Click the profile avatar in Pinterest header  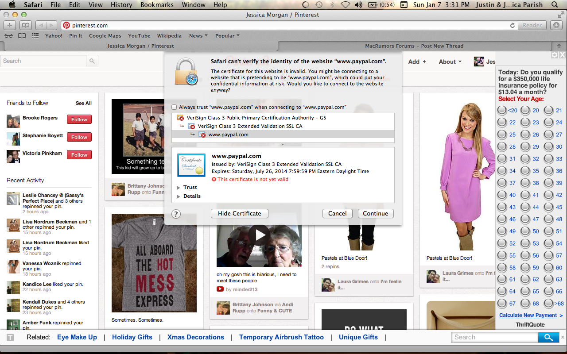coord(478,62)
